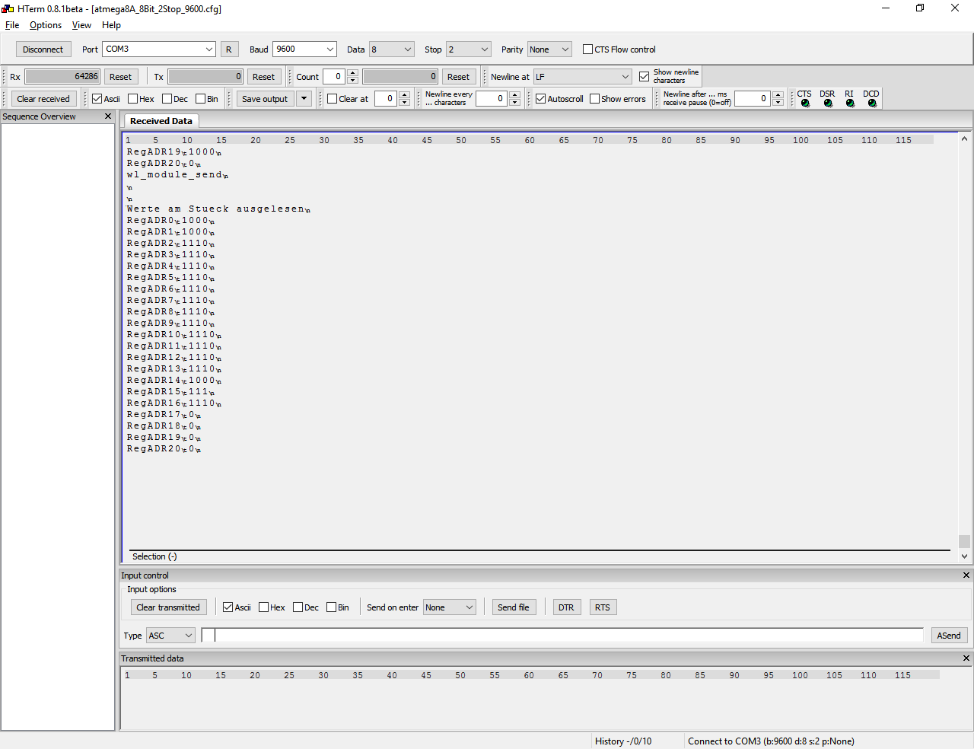Open the Type ASC dropdown

pyautogui.click(x=170, y=636)
